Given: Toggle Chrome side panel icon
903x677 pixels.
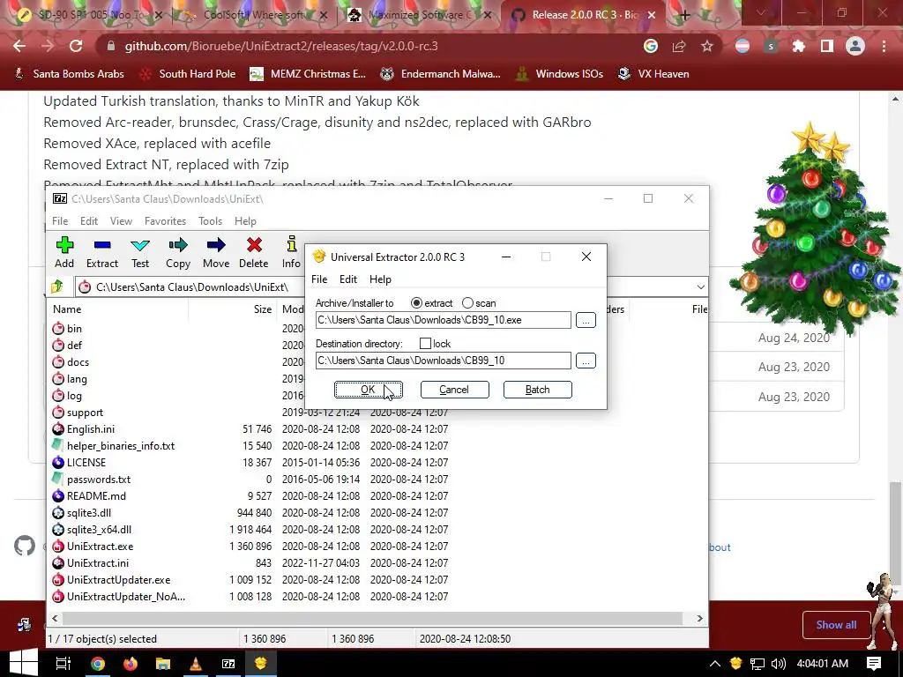Looking at the screenshot, I should (x=827, y=46).
